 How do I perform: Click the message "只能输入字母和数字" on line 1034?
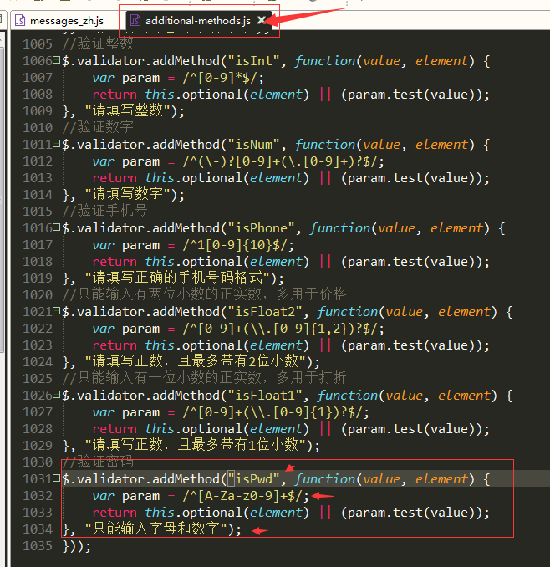pyautogui.click(x=156, y=529)
